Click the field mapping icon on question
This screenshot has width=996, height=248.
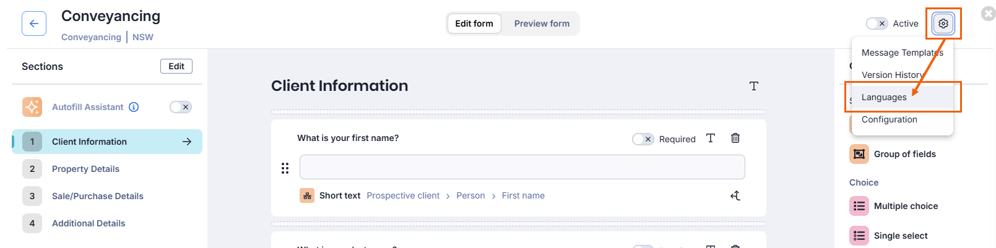tap(735, 195)
